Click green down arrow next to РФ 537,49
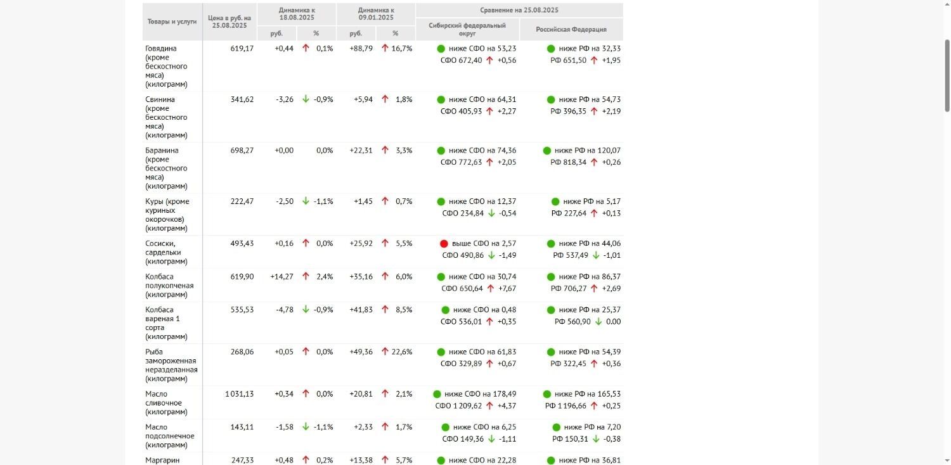Viewport: 951px width, 465px height. 596,255
